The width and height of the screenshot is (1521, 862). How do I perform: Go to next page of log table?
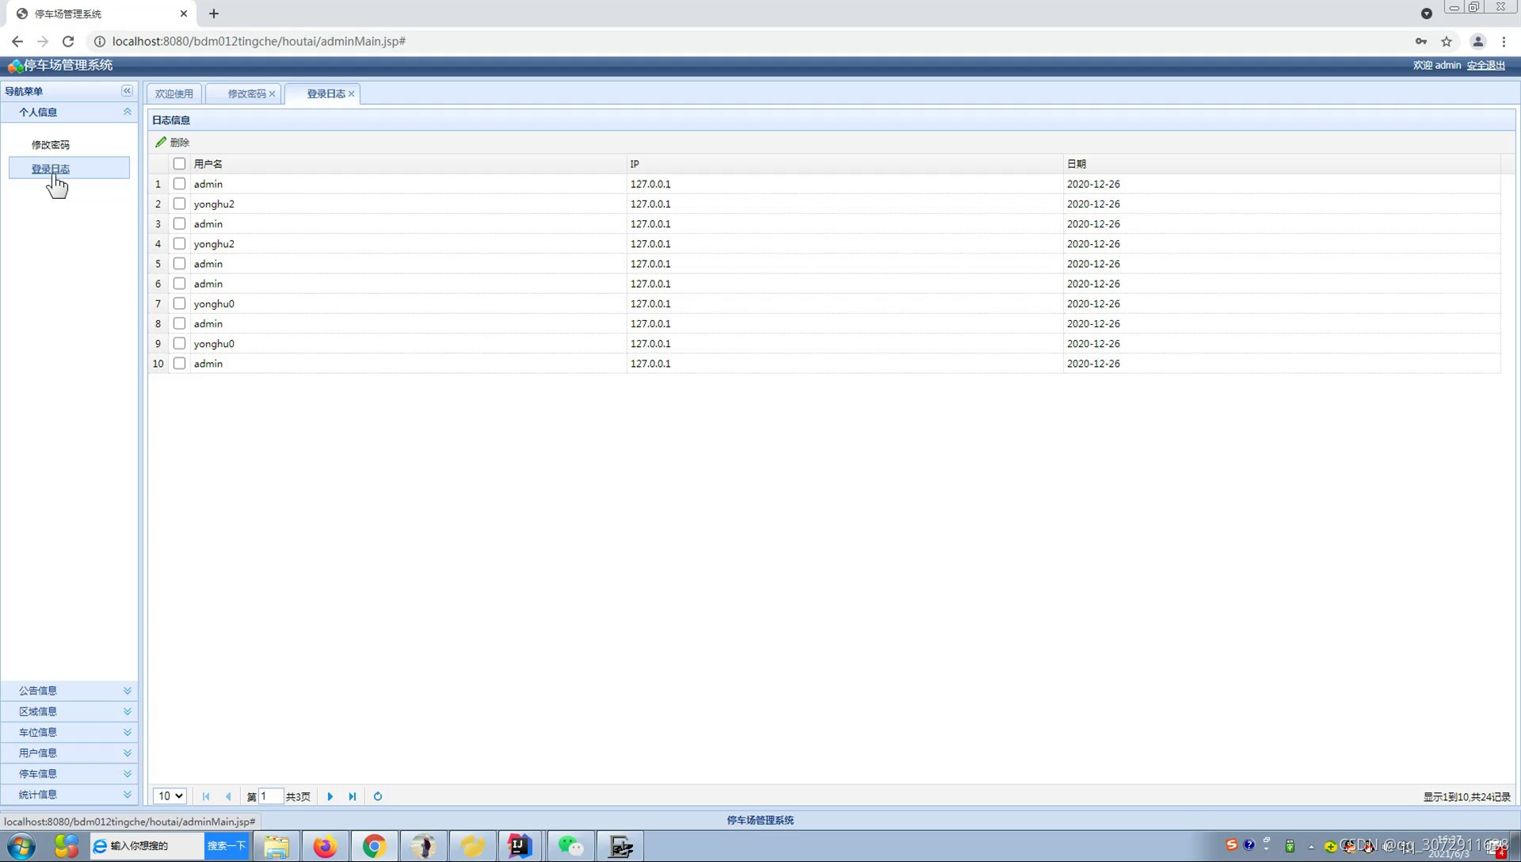tap(330, 796)
